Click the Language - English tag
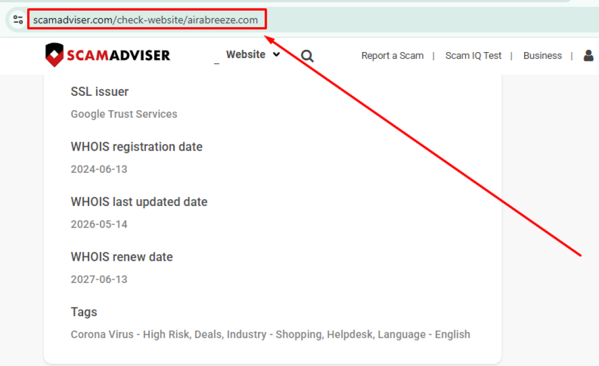Viewport: 599px width, 366px height. click(424, 334)
